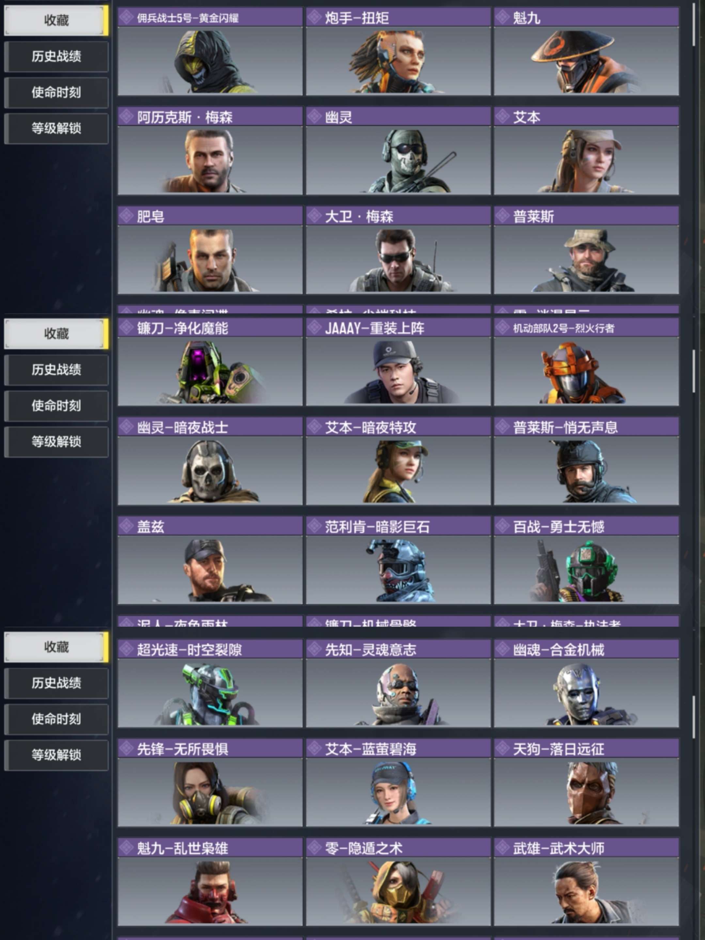Screen dimensions: 705x940
Task: Click diamond icon next to 武雄-武术大师
Action: tap(502, 848)
